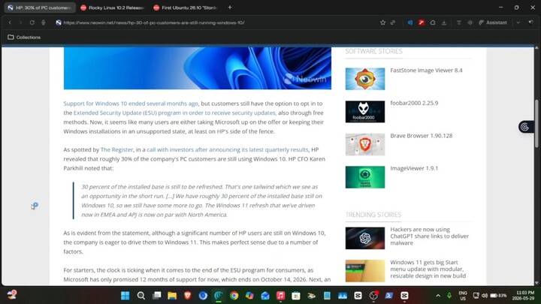
Task: Open Task View on taskbar
Action: 156,296
